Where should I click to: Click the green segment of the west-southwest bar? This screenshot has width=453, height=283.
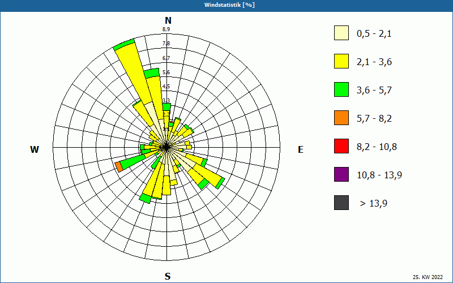(x=133, y=162)
